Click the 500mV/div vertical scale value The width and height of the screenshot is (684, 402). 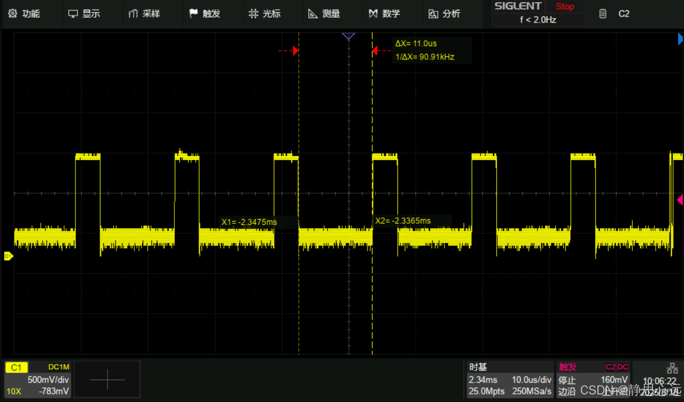(48, 380)
